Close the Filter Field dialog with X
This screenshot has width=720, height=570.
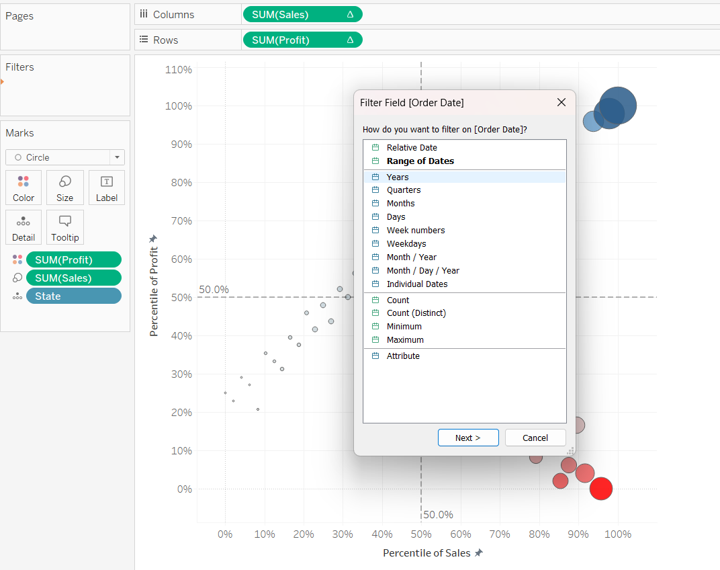[x=561, y=102]
